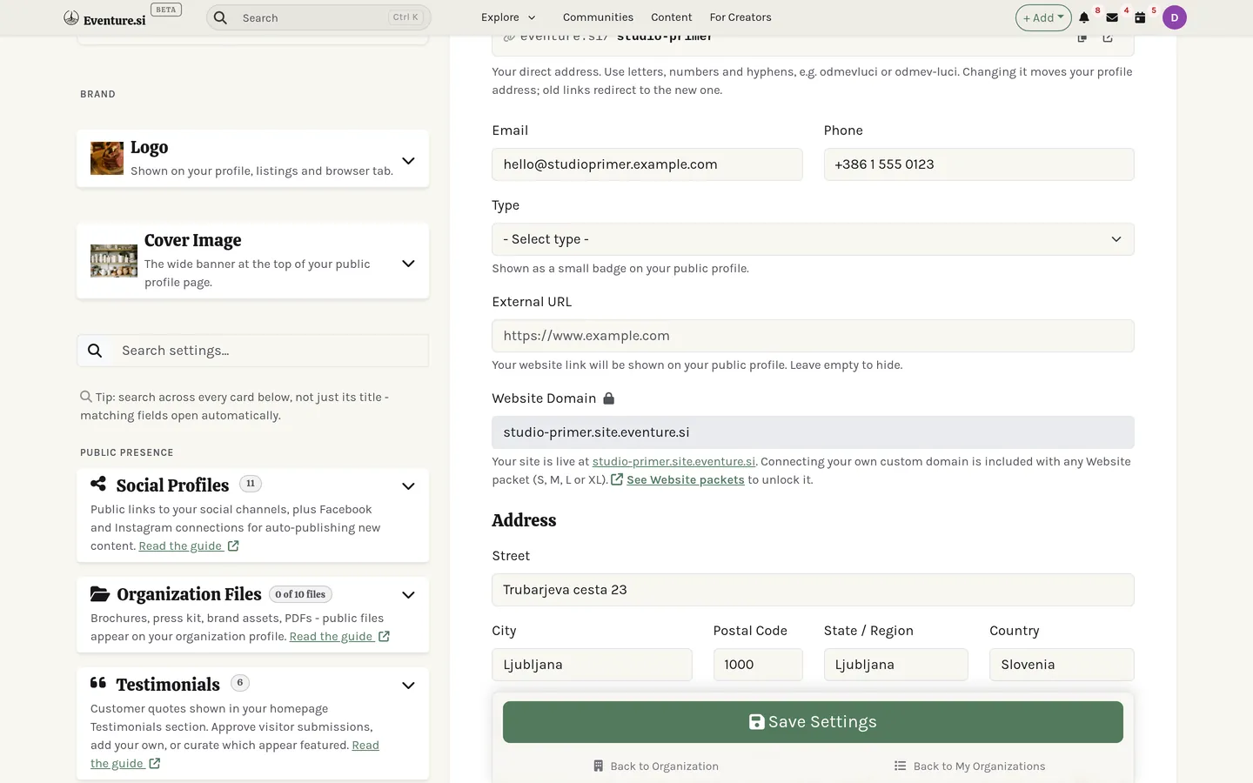Expand the Testimonials card chevron
1253x783 pixels.
point(408,686)
